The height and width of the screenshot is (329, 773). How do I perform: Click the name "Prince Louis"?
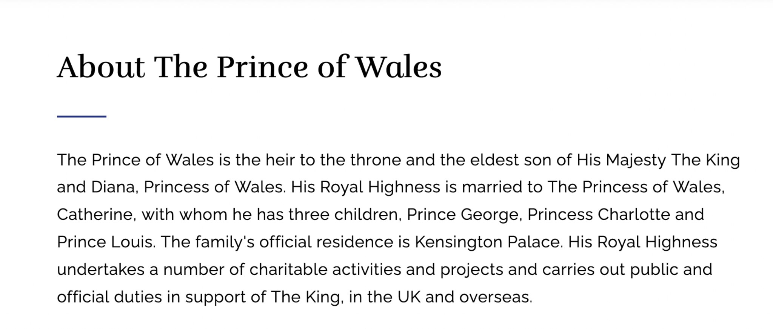(x=106, y=242)
